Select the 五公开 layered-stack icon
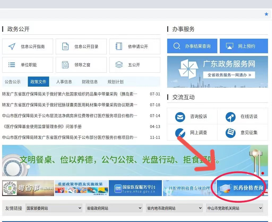272x222 pixels. [x=119, y=65]
